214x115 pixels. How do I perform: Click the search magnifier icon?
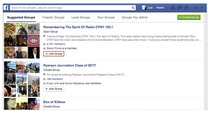[133, 8]
